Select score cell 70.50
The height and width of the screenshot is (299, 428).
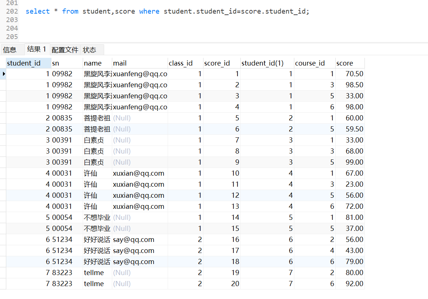click(350, 74)
